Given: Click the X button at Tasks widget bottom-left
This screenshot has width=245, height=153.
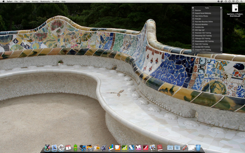Looking at the screenshot, I should point(193,52).
